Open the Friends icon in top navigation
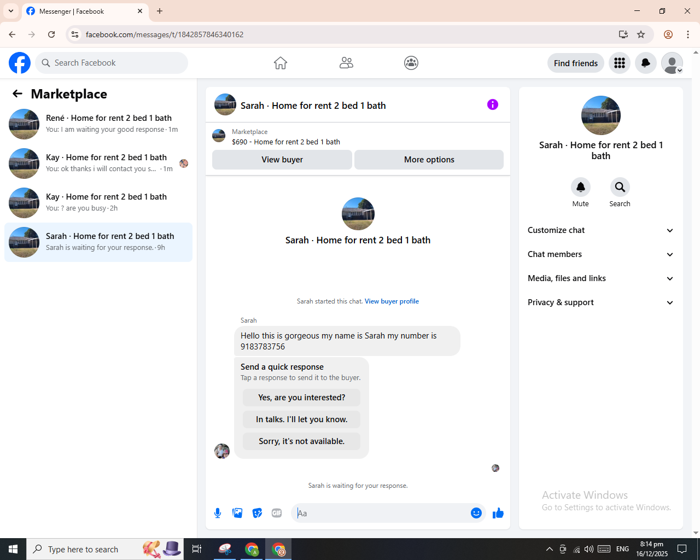Image resolution: width=700 pixels, height=560 pixels. (x=346, y=63)
